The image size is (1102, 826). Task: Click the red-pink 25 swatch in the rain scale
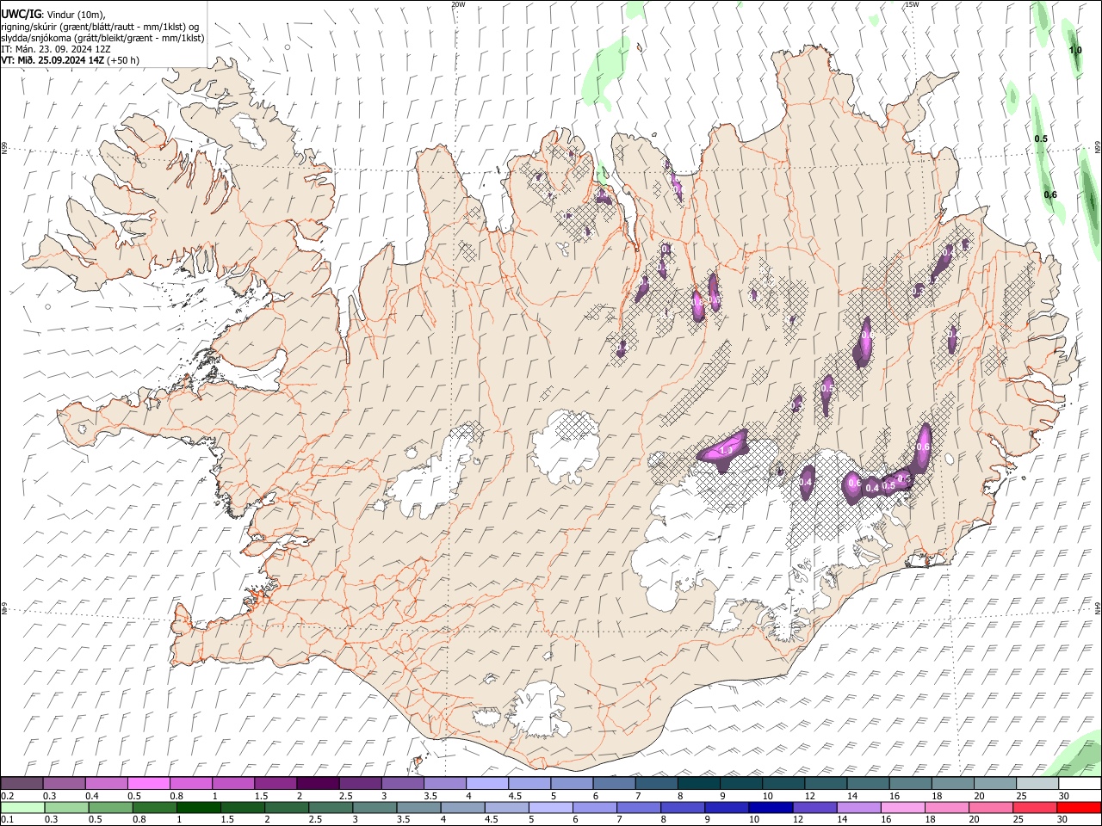pos(1035,807)
